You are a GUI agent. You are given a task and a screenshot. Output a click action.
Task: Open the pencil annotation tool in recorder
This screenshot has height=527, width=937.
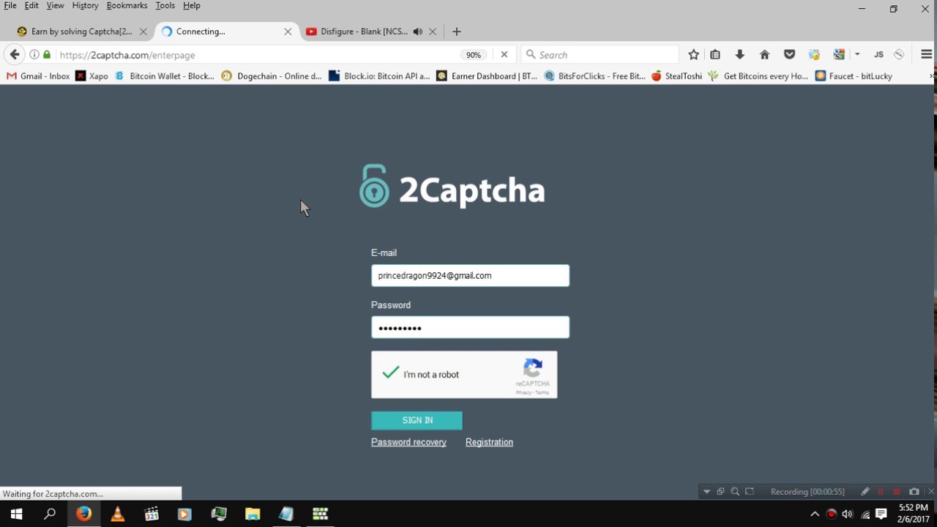tap(865, 492)
